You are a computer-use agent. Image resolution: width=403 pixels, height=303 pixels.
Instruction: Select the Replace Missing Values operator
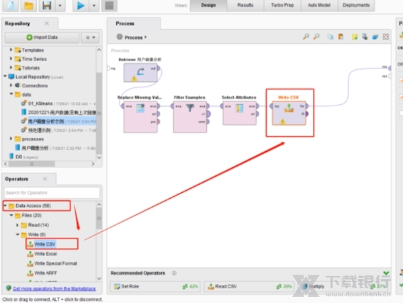(140, 114)
